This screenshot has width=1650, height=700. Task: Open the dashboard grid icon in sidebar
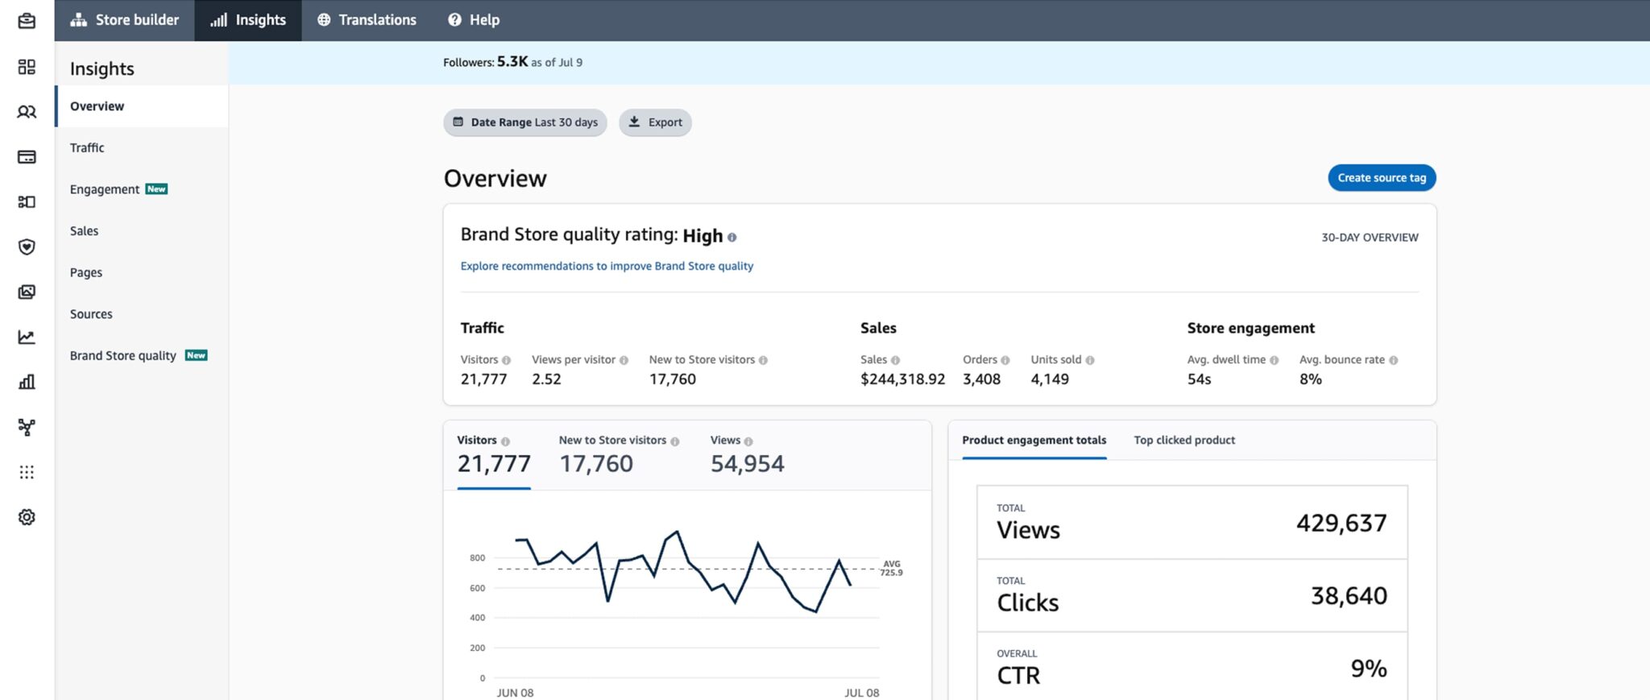27,67
